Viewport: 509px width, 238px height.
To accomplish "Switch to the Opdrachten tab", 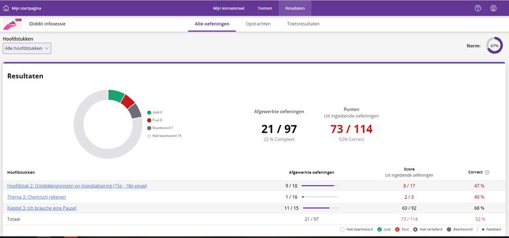I will click(x=258, y=24).
